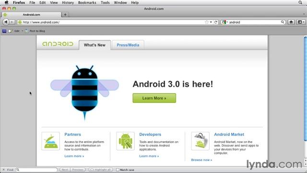
Task: Open the History menu
Action: (x=68, y=2)
